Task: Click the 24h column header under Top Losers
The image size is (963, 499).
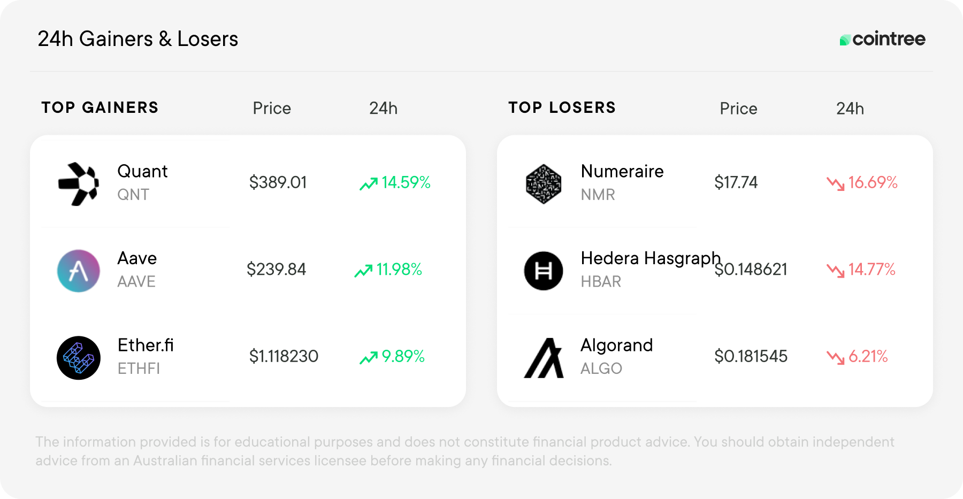Action: point(850,109)
